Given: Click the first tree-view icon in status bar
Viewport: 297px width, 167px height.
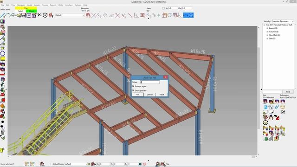Looking at the screenshot, I should [x=27, y=164].
